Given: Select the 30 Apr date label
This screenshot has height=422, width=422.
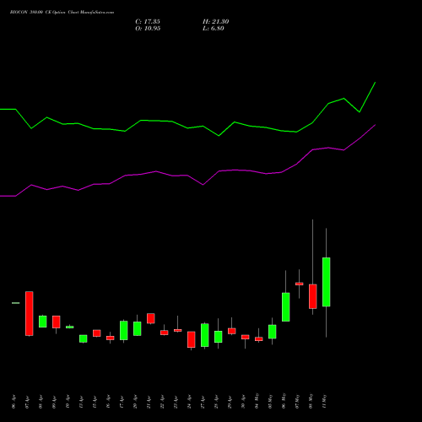Looking at the screenshot, I should (x=244, y=402).
